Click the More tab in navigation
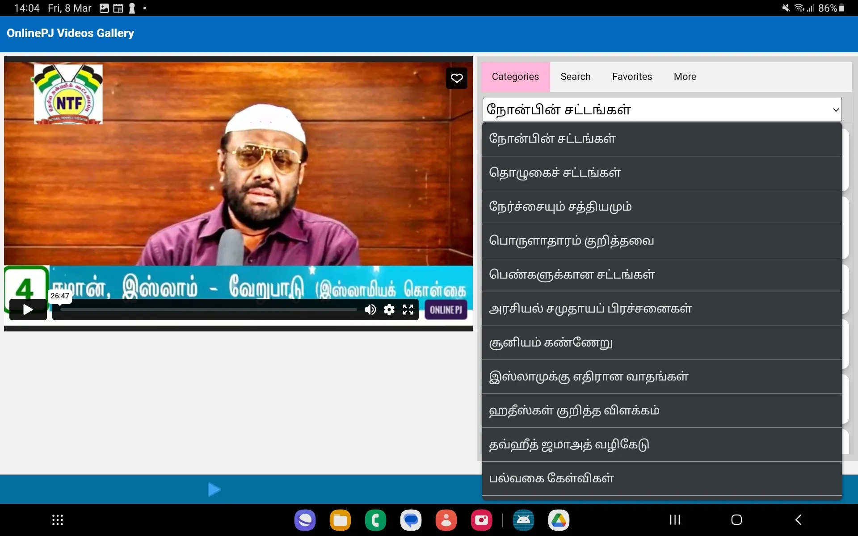 [x=685, y=76]
